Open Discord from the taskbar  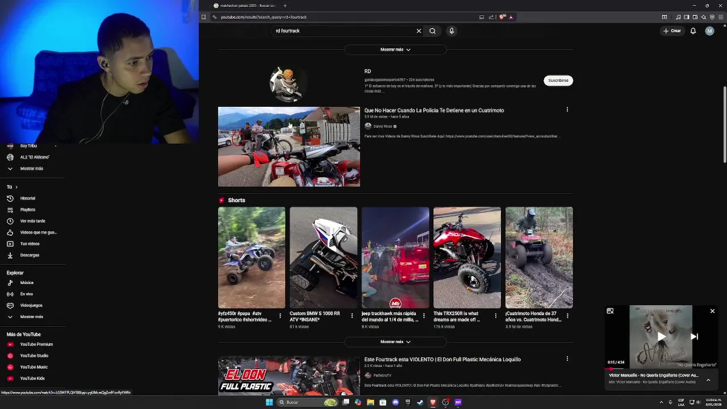tap(396, 402)
